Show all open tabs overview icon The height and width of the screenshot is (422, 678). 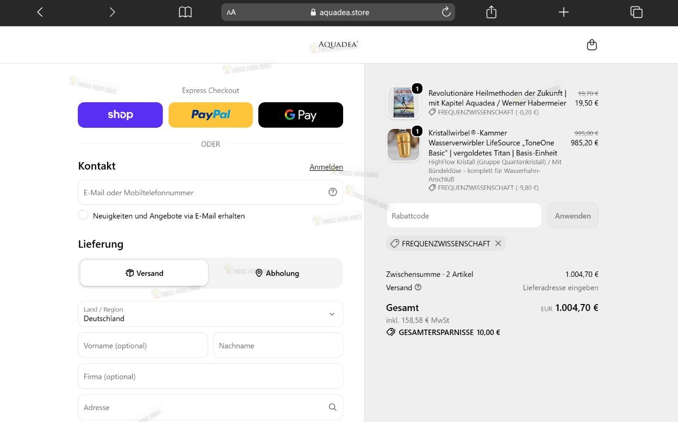[x=636, y=12]
